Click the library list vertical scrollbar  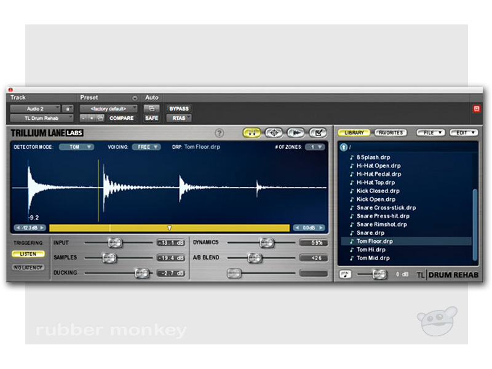pyautogui.click(x=475, y=224)
